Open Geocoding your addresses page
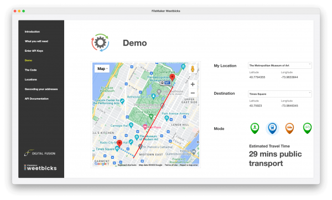Screen dimensions: 332x200 41,89
